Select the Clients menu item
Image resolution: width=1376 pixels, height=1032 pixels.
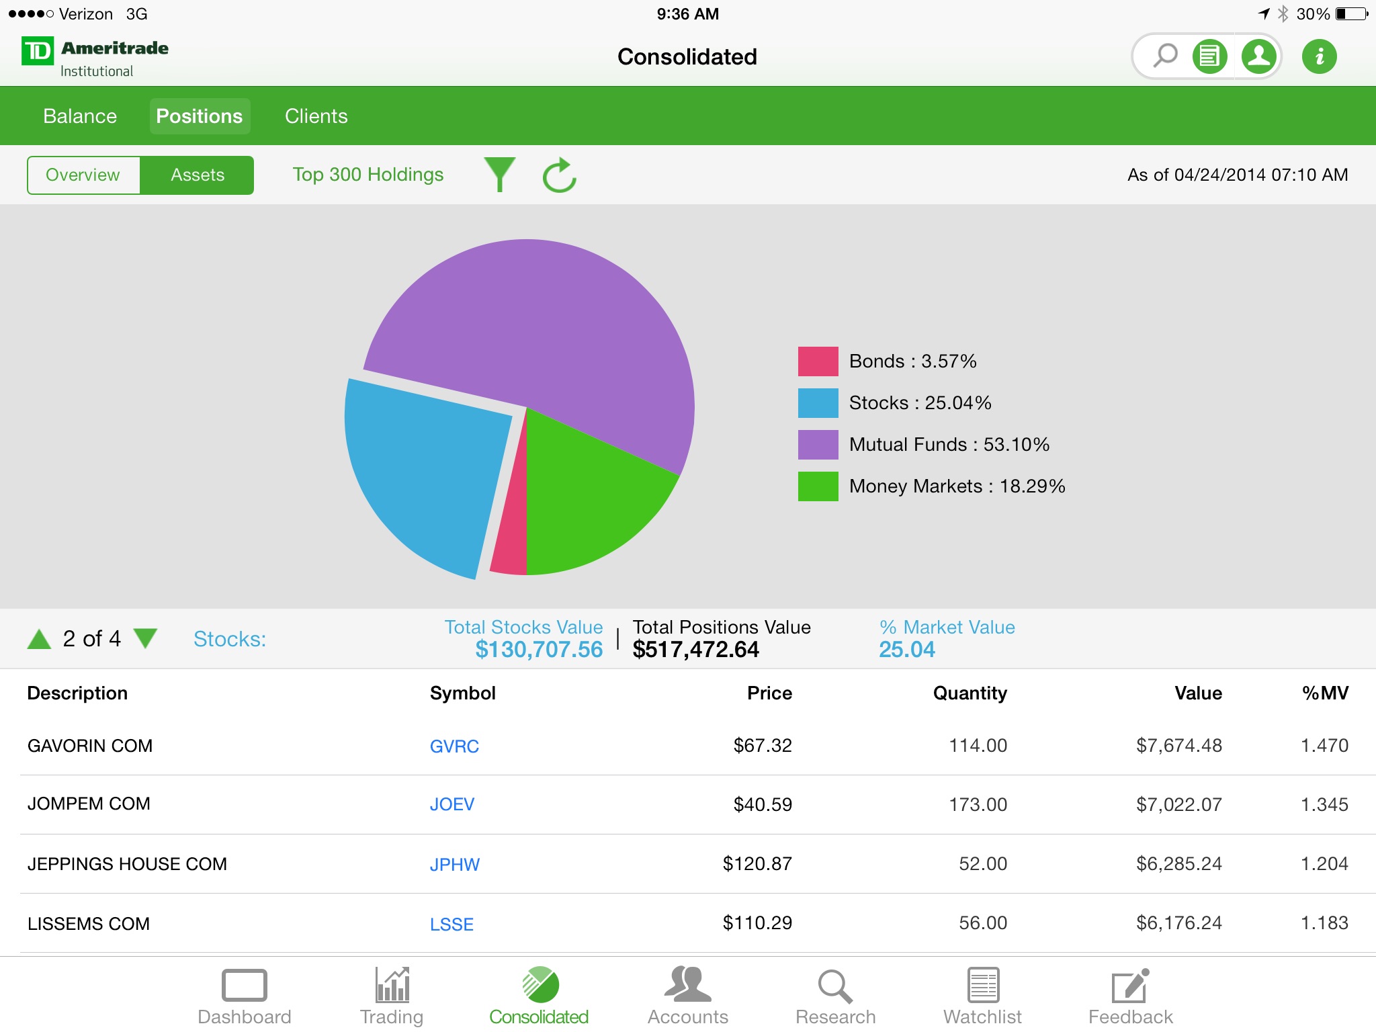coord(315,116)
